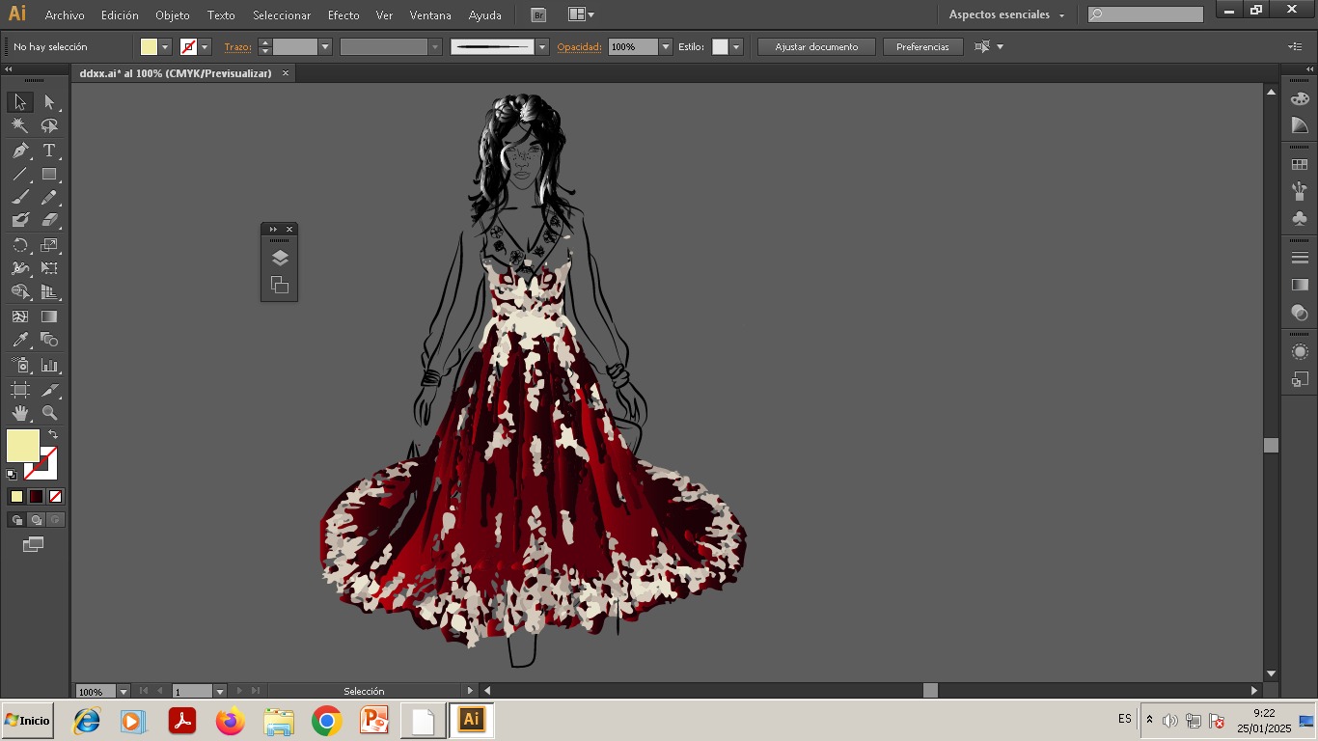The height and width of the screenshot is (741, 1318).
Task: Select the Direct Selection tool
Action: pos(49,102)
